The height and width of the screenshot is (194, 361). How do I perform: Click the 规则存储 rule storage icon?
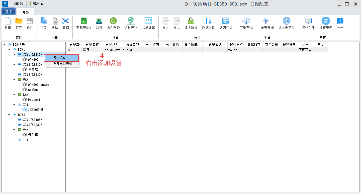click(226, 21)
